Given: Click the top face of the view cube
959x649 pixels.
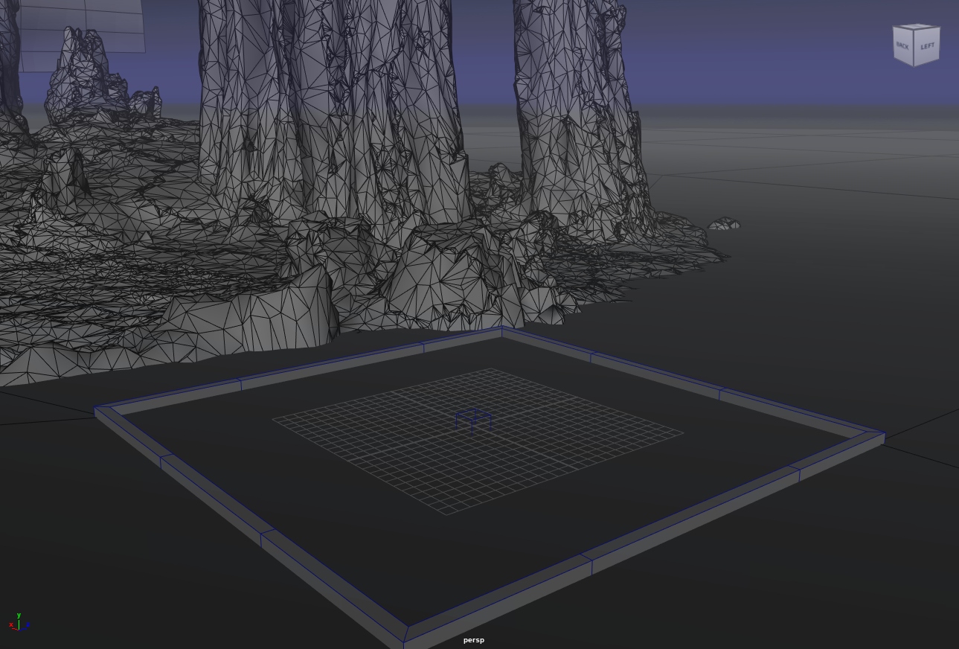Looking at the screenshot, I should pyautogui.click(x=917, y=27).
